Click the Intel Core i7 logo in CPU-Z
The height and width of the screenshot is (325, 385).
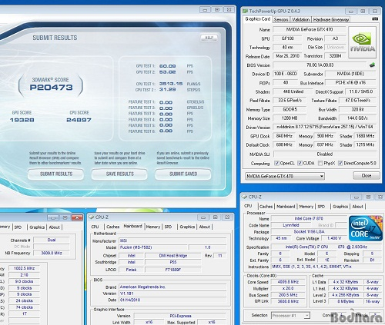pos(366,228)
